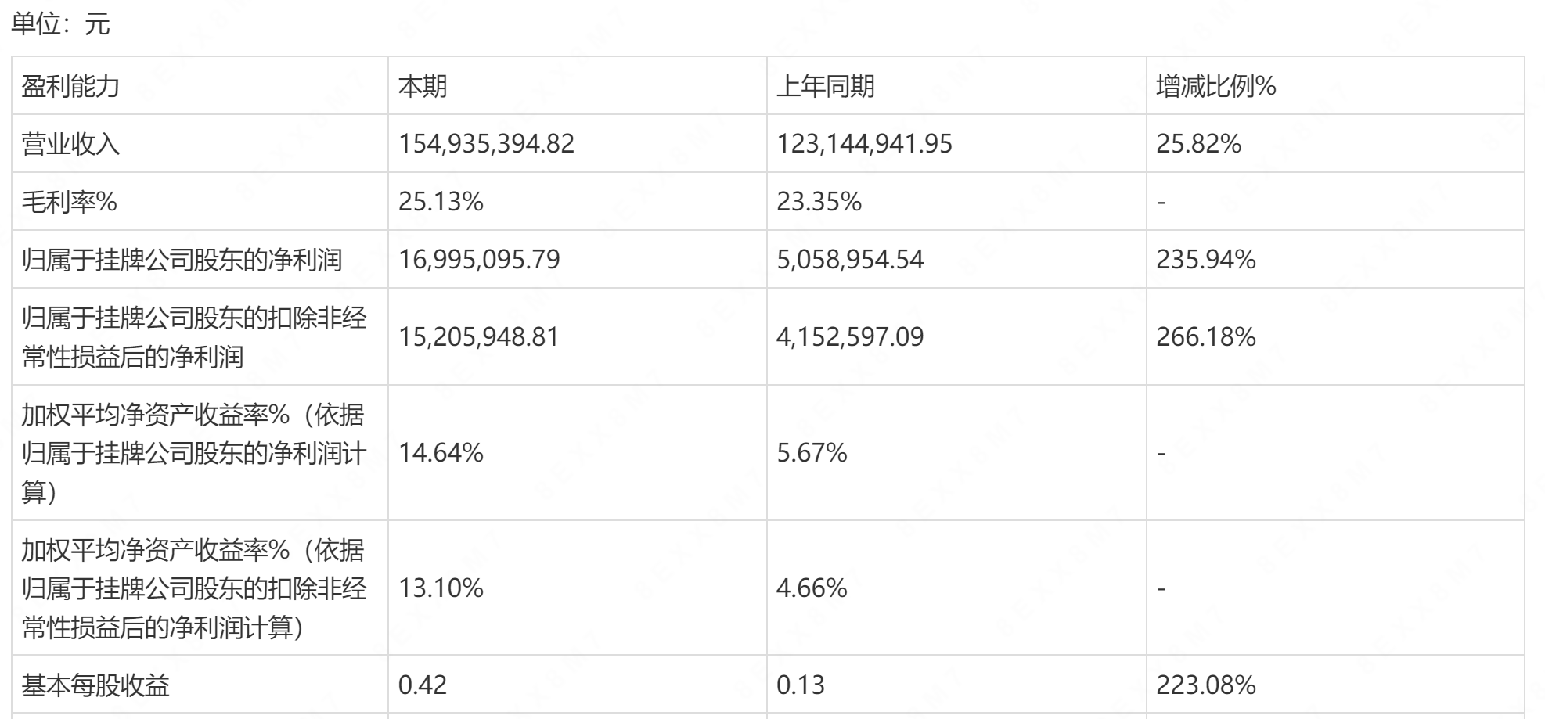Select value 154,935,394.82
The image size is (1545, 719).
(x=486, y=144)
